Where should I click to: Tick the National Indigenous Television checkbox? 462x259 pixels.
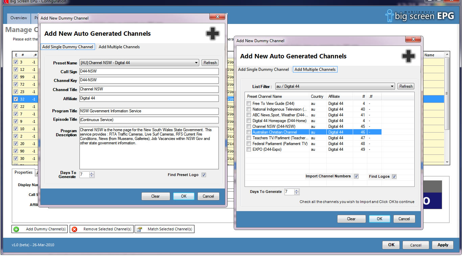click(x=249, y=109)
